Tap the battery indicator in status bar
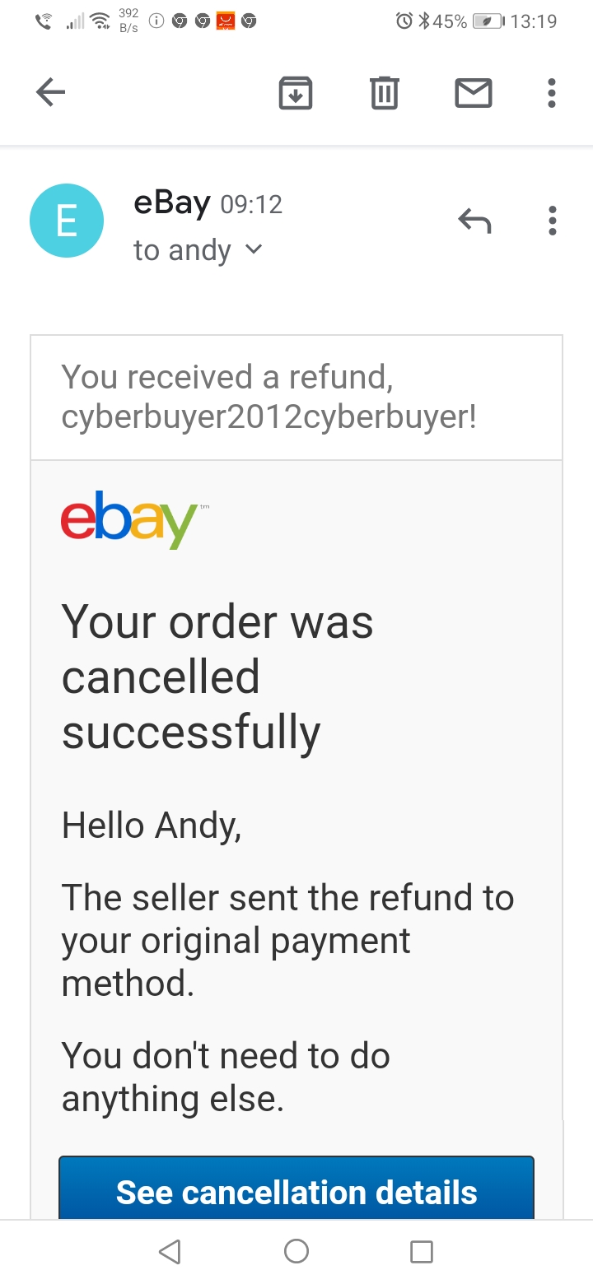The image size is (593, 1284). [488, 21]
